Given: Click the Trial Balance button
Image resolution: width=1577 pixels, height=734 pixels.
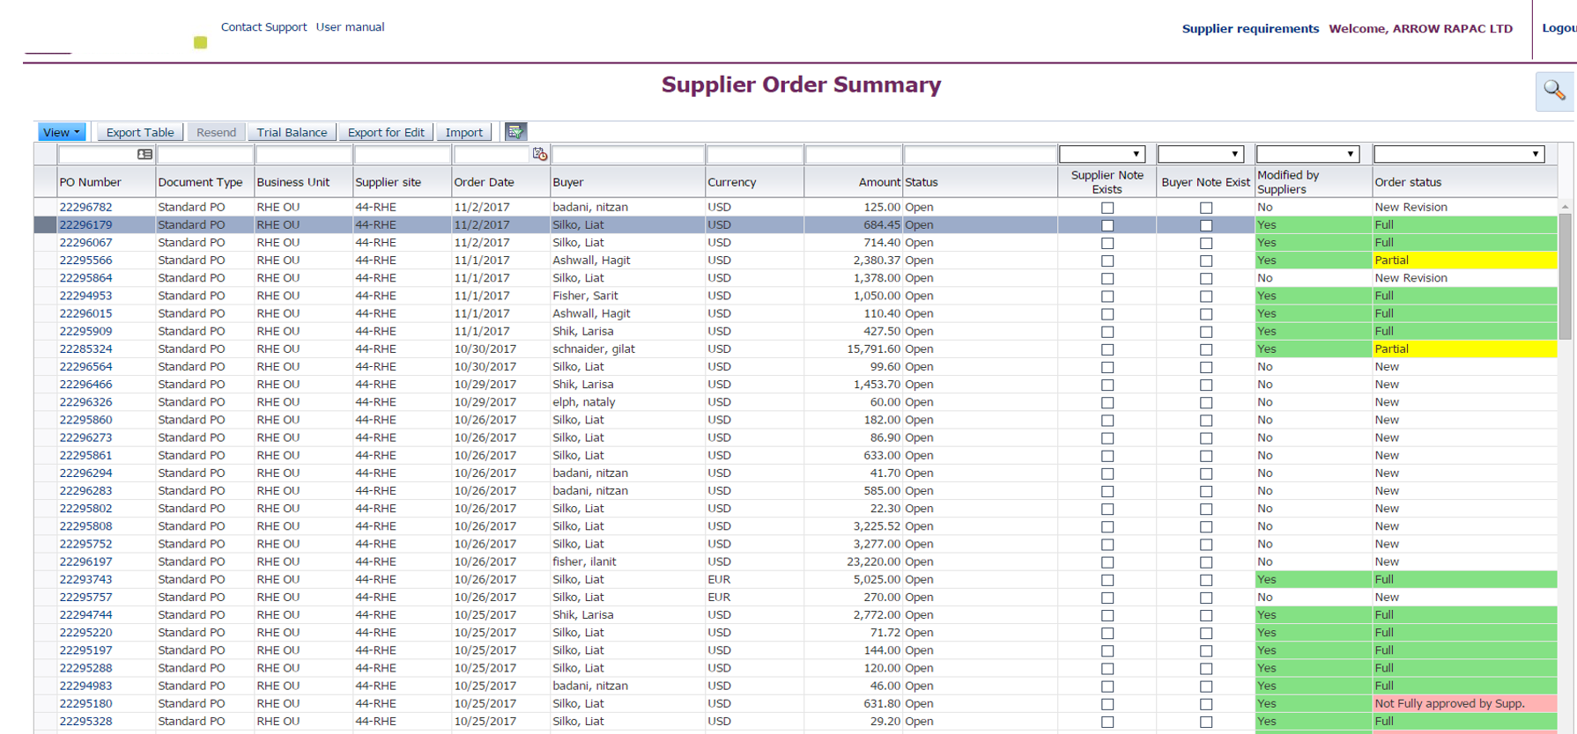Looking at the screenshot, I should point(292,132).
